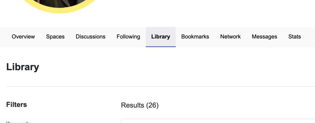
Task: Switch to the Spaces tab
Action: point(55,37)
